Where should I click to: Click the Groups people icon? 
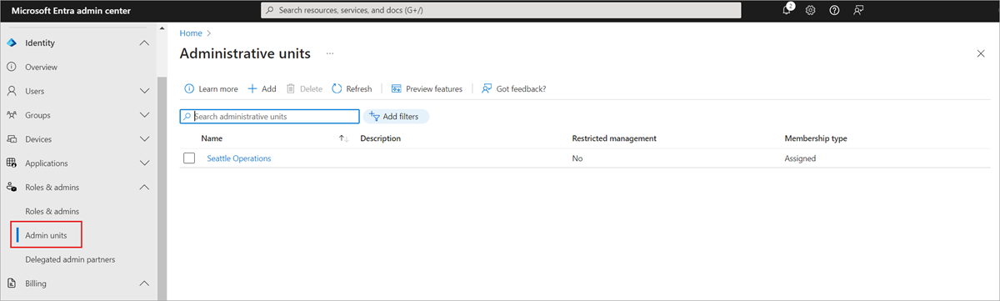click(12, 115)
